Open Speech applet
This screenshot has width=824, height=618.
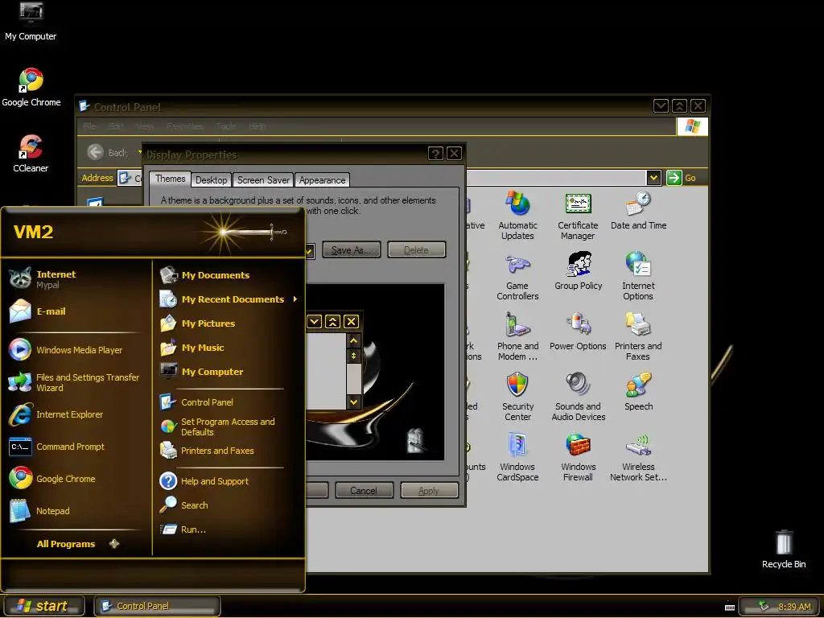pos(638,392)
